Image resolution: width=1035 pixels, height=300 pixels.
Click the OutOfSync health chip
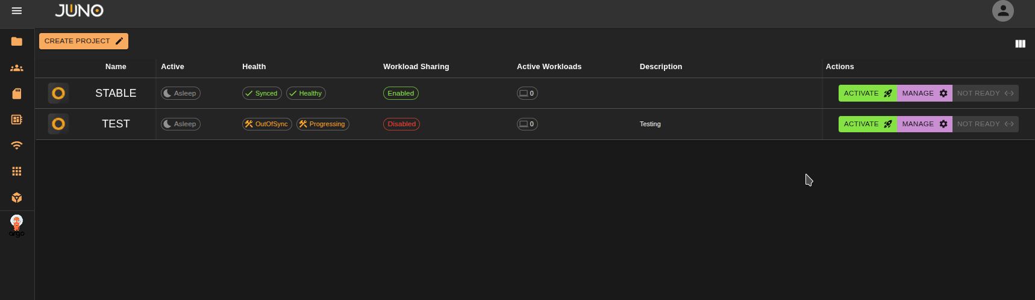tap(267, 124)
